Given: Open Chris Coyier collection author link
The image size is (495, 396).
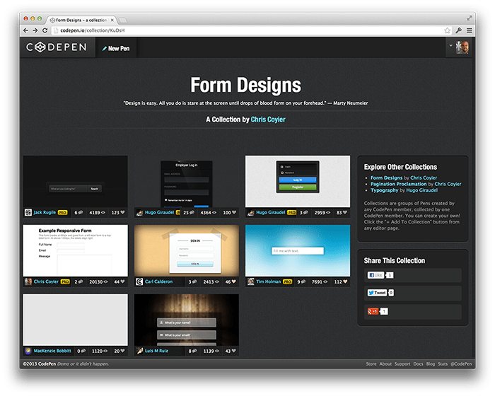Looking at the screenshot, I should click(268, 120).
